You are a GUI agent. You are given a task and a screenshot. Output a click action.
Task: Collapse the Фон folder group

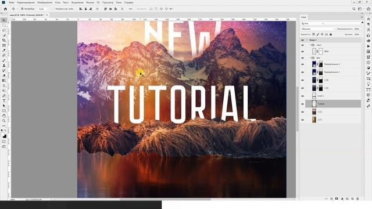tap(310, 58)
